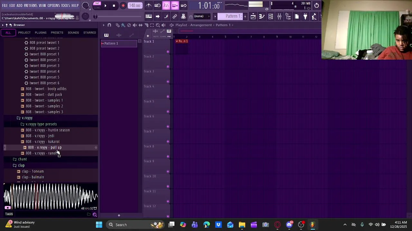Open the Piano roll view icon
Screen dimensions: 412x231
point(262,16)
